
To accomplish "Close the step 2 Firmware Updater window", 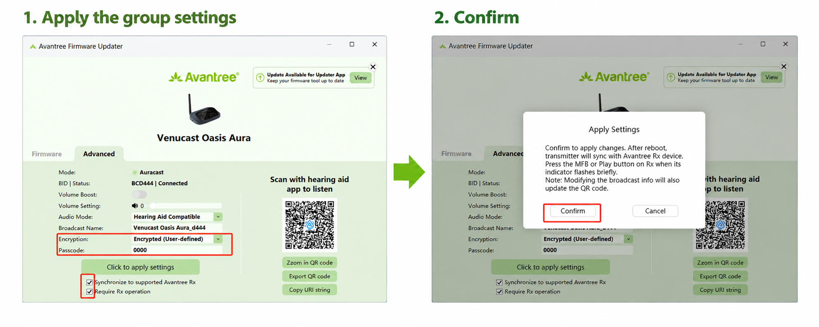I will [x=786, y=44].
